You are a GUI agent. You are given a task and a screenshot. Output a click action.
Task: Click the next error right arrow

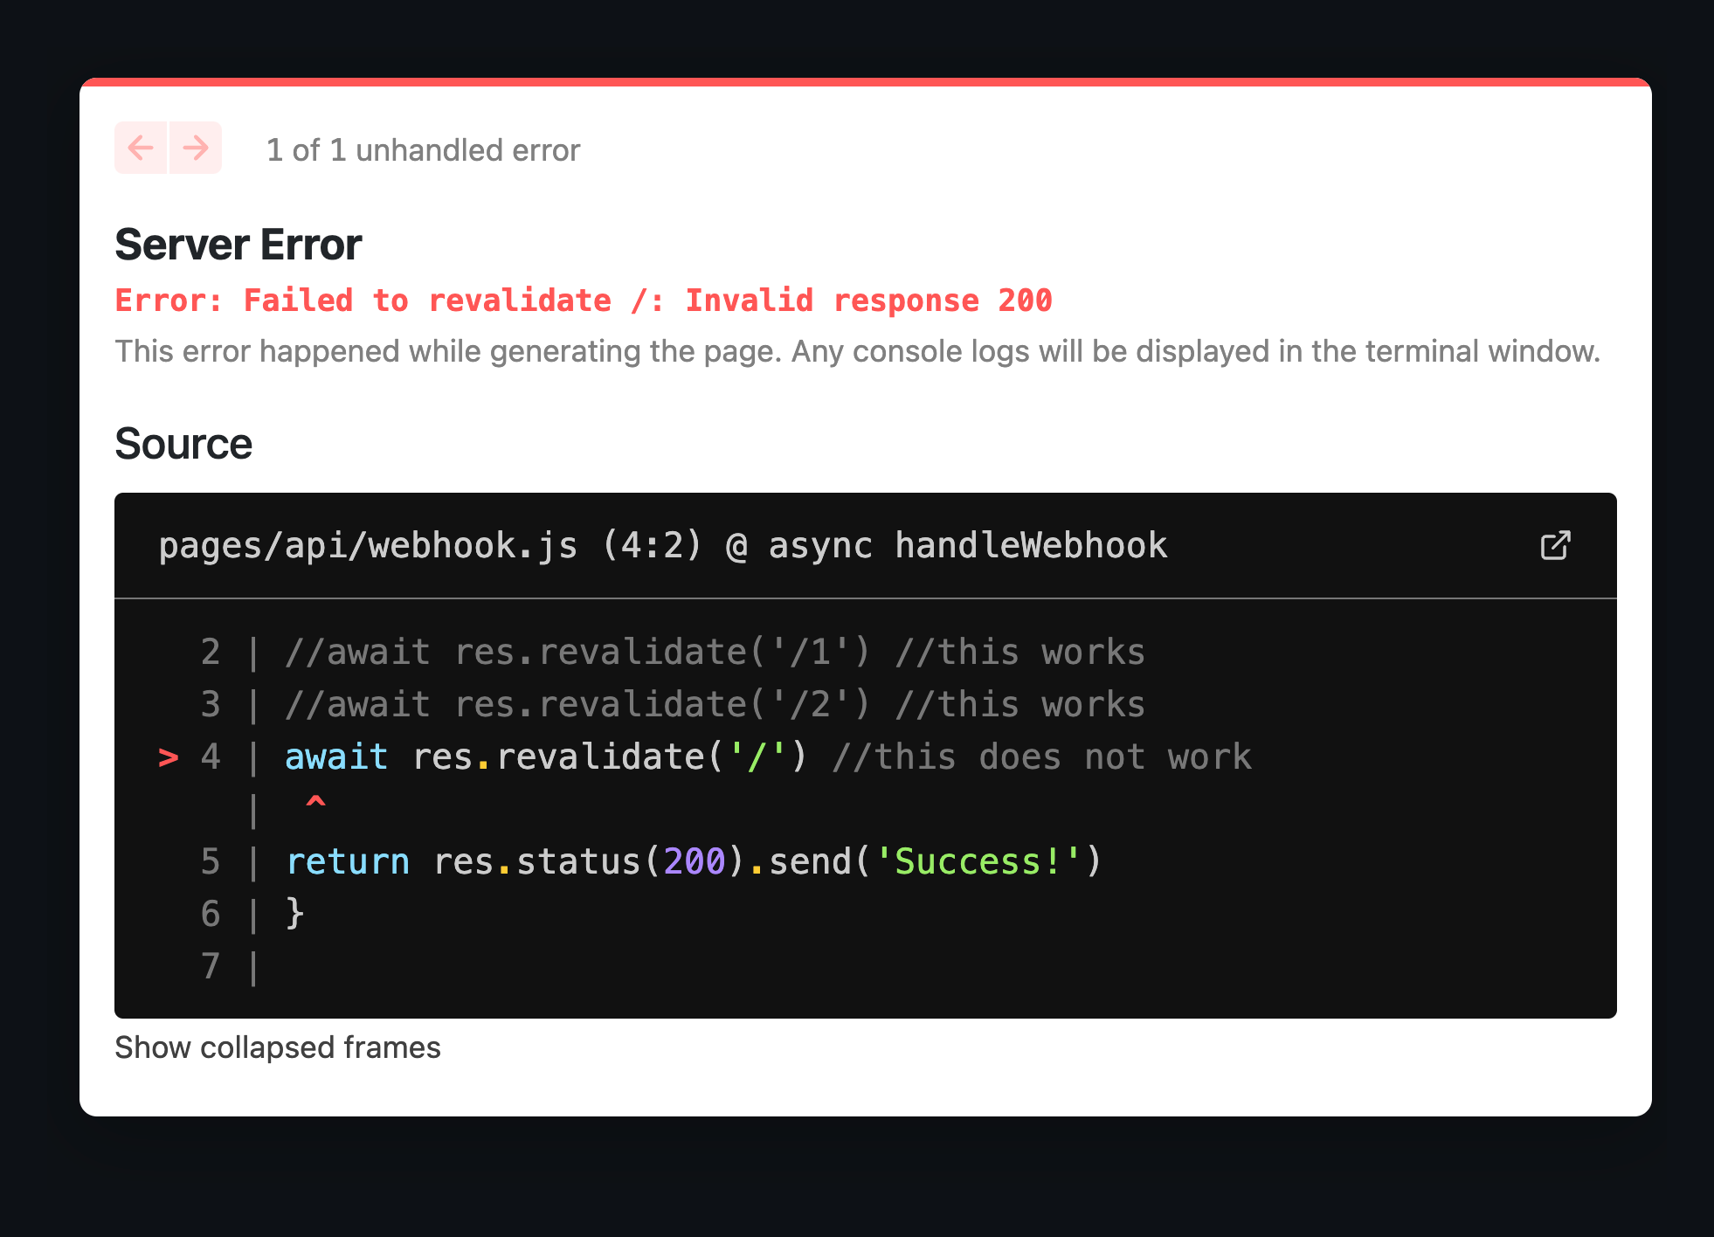(x=196, y=148)
